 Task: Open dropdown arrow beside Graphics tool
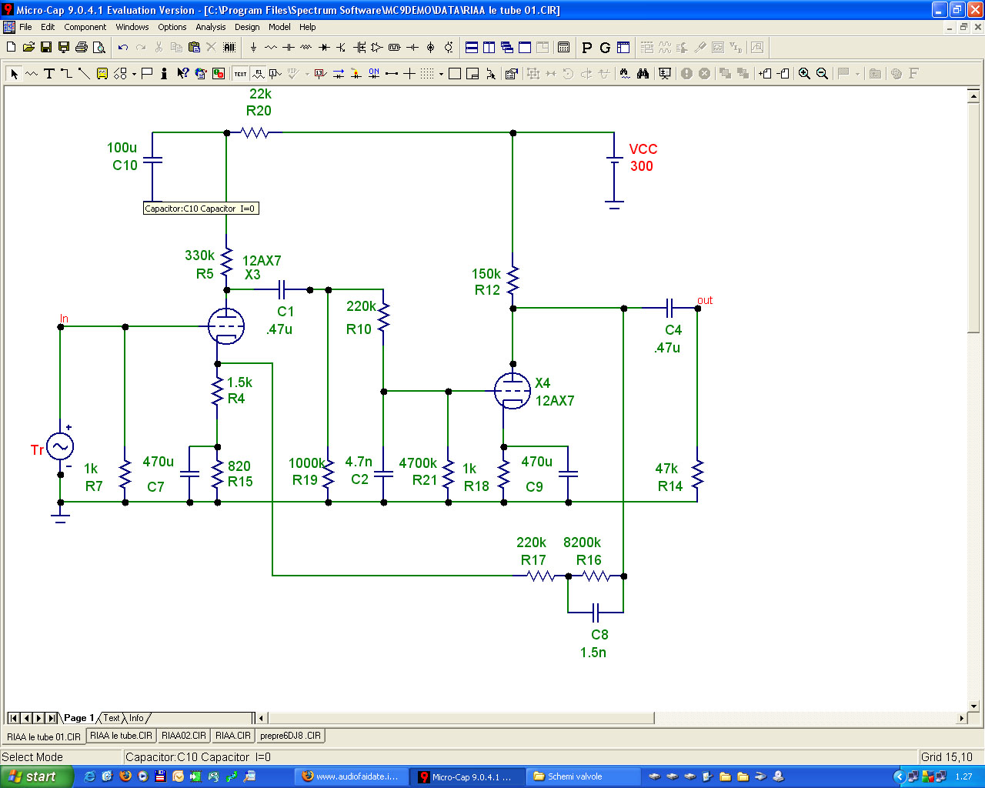[134, 74]
